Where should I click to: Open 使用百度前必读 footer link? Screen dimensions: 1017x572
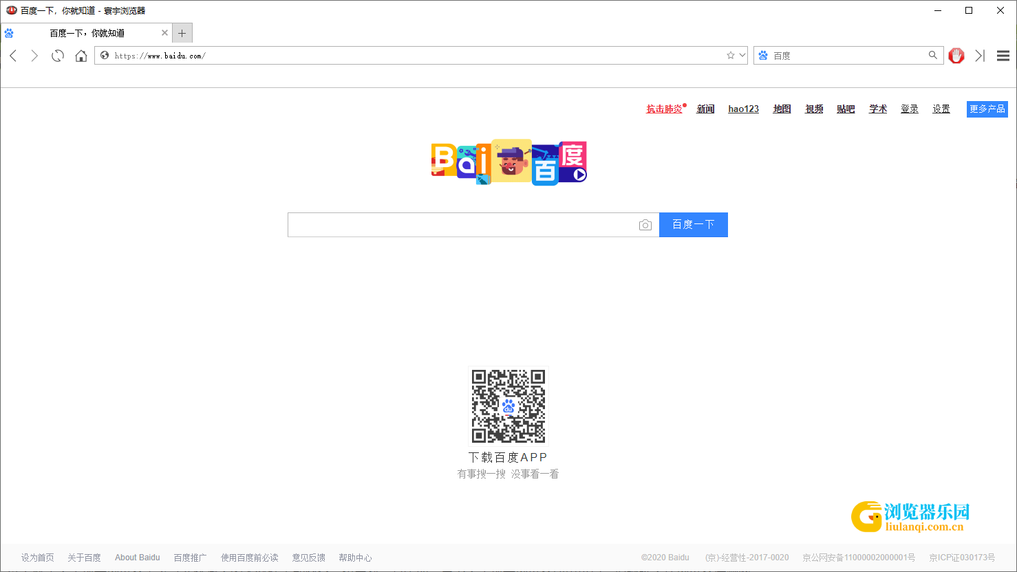[250, 558]
